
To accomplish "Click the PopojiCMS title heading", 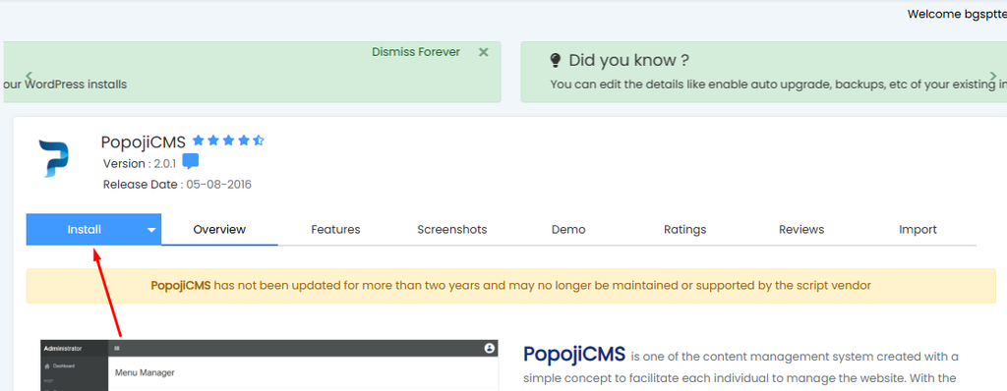I will click(x=144, y=141).
